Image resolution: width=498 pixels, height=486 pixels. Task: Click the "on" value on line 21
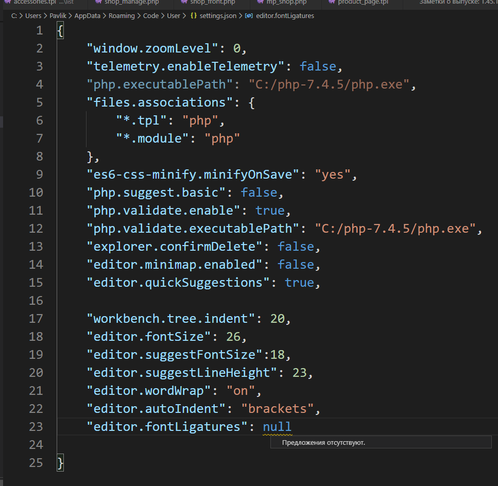tap(240, 391)
